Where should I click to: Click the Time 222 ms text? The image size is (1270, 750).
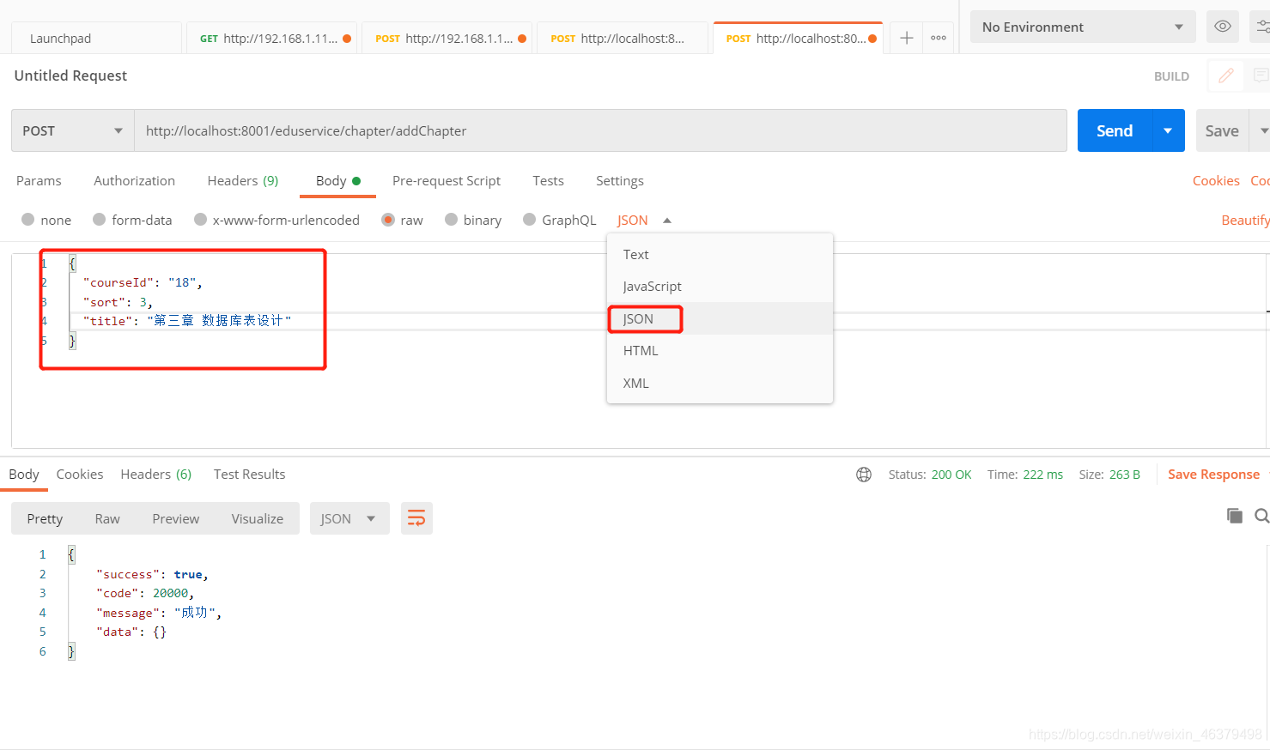(1025, 475)
